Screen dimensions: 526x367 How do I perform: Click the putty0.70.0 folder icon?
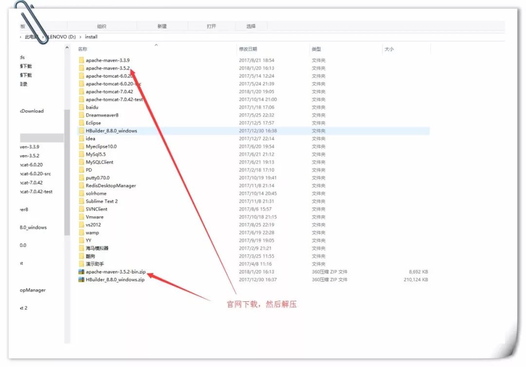(81, 178)
